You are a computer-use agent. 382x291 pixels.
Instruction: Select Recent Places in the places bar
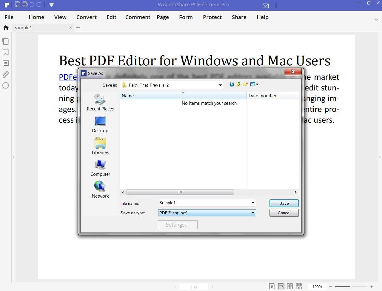[100, 102]
